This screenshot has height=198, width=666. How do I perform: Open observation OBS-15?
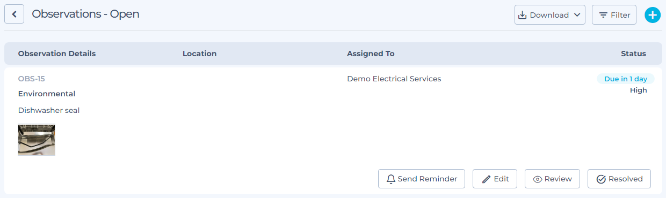(x=32, y=79)
